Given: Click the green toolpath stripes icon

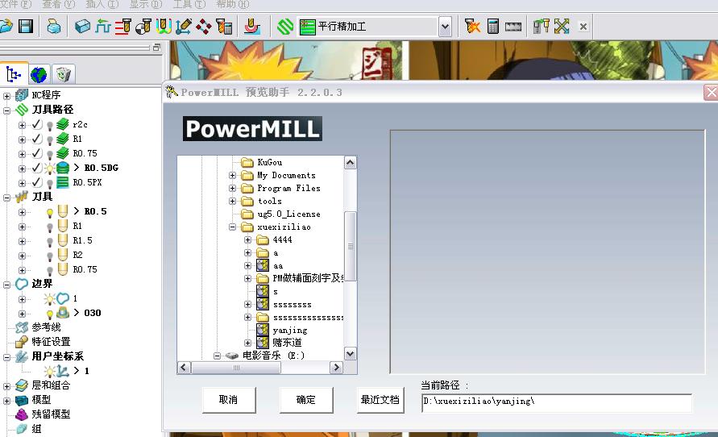Looking at the screenshot, I should tap(285, 26).
